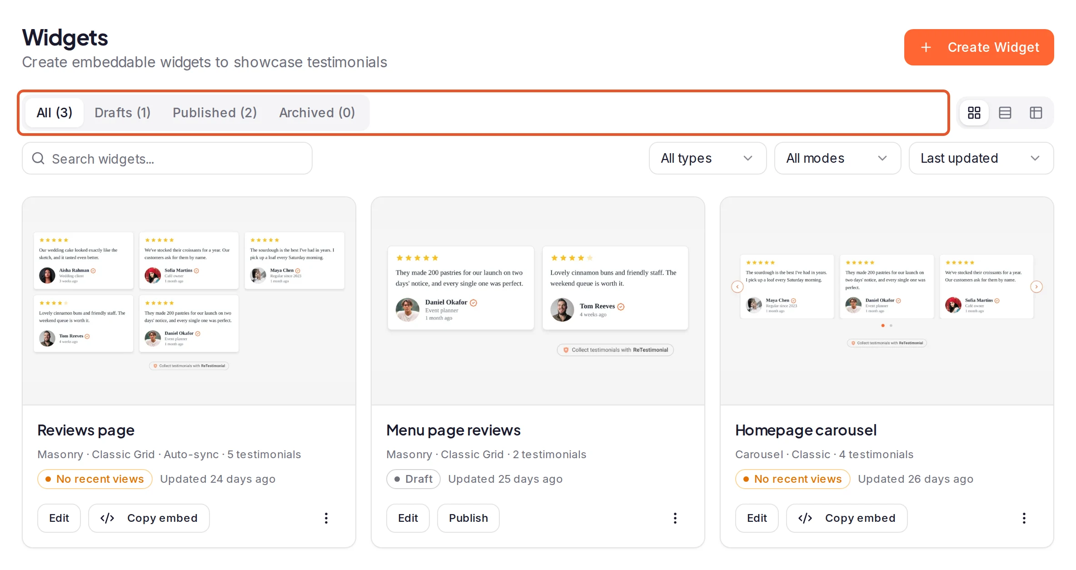Edit the Reviews page widget
This screenshot has width=1076, height=570.
coord(59,518)
